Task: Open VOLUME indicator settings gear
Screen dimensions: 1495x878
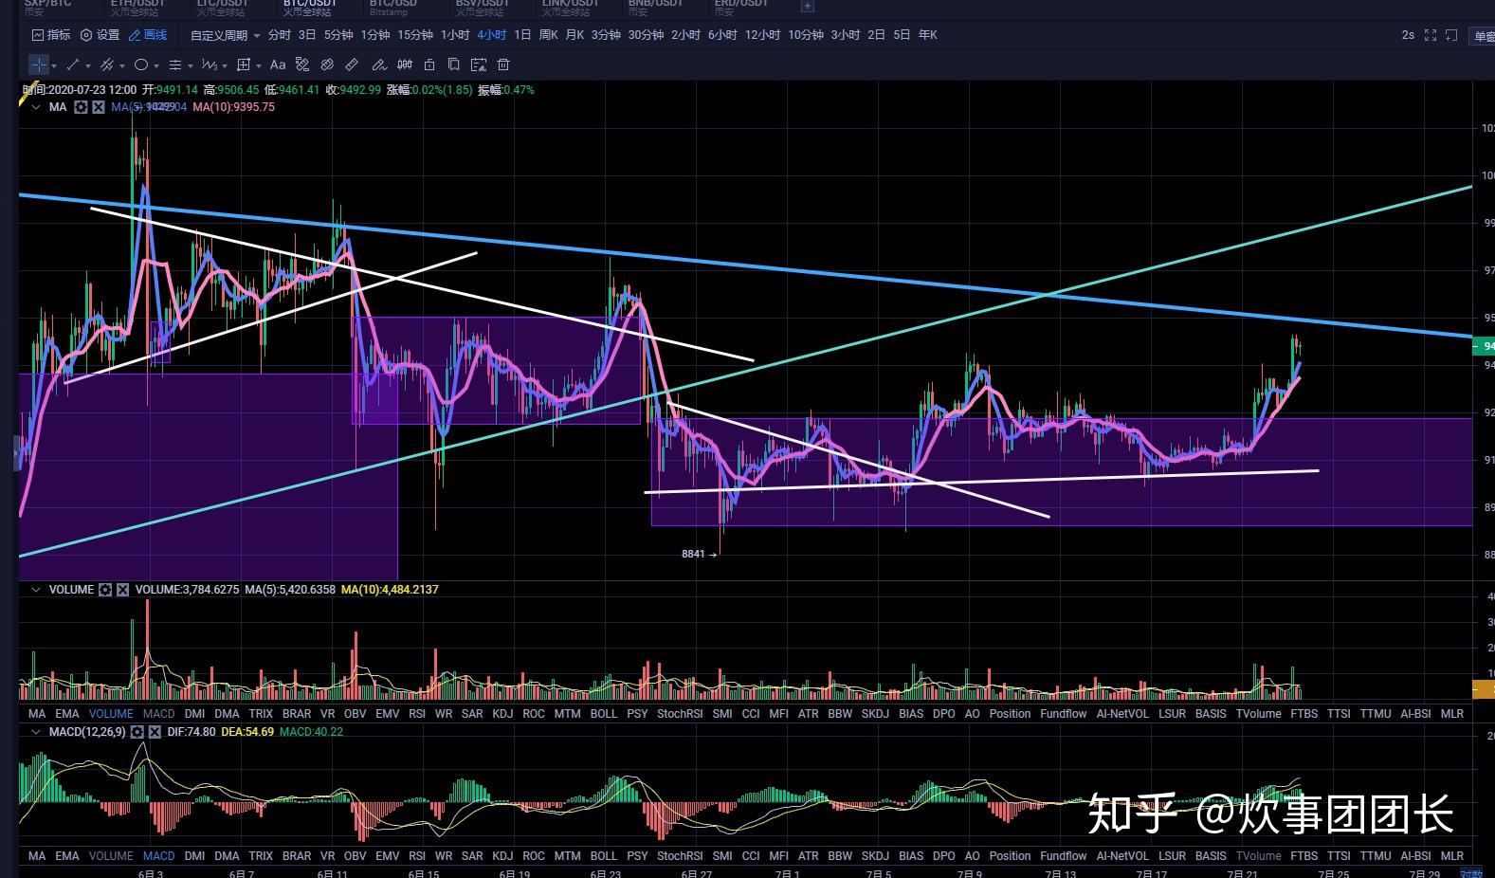Action: point(105,590)
